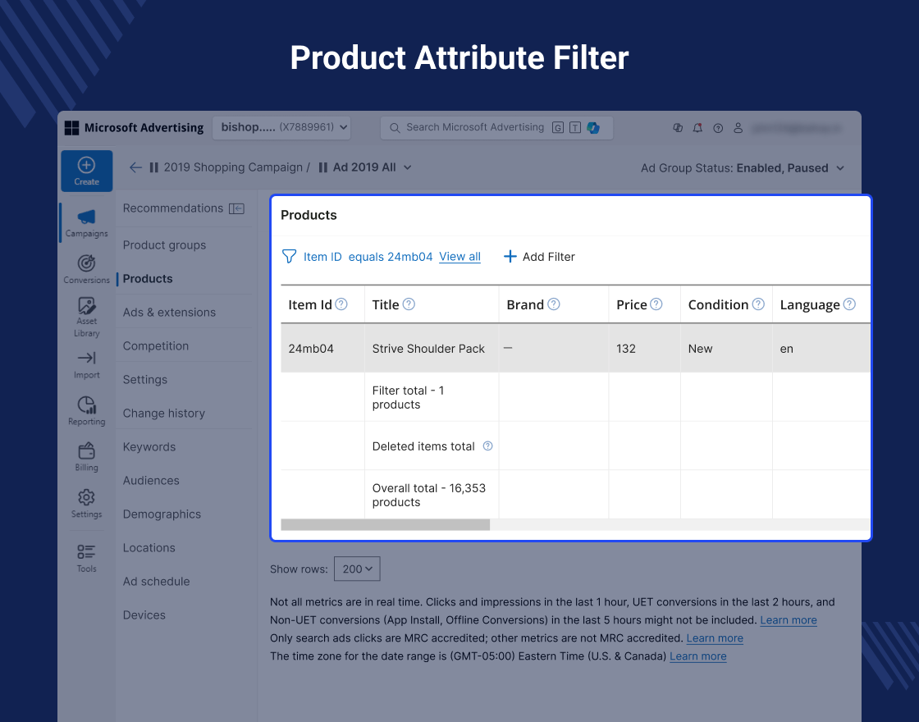
Task: Open the user account icon
Action: (x=738, y=128)
